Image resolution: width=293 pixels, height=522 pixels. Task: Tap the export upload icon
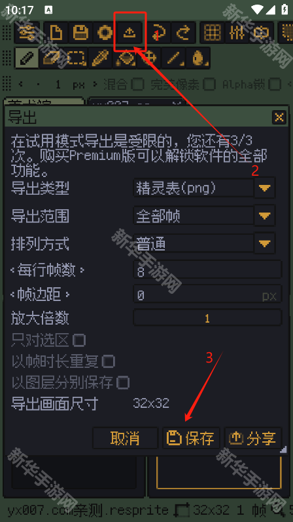coord(130,33)
